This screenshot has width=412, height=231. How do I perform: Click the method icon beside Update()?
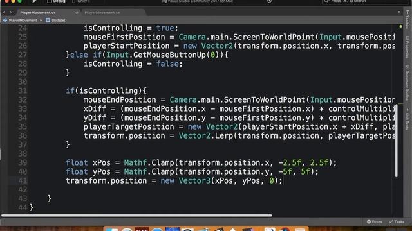pyautogui.click(x=48, y=20)
